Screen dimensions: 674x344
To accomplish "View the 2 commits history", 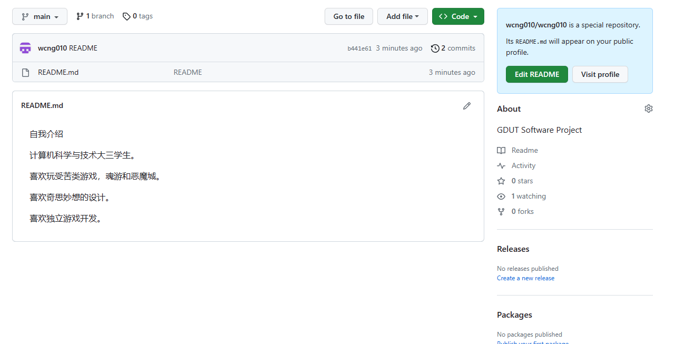I will pos(453,48).
